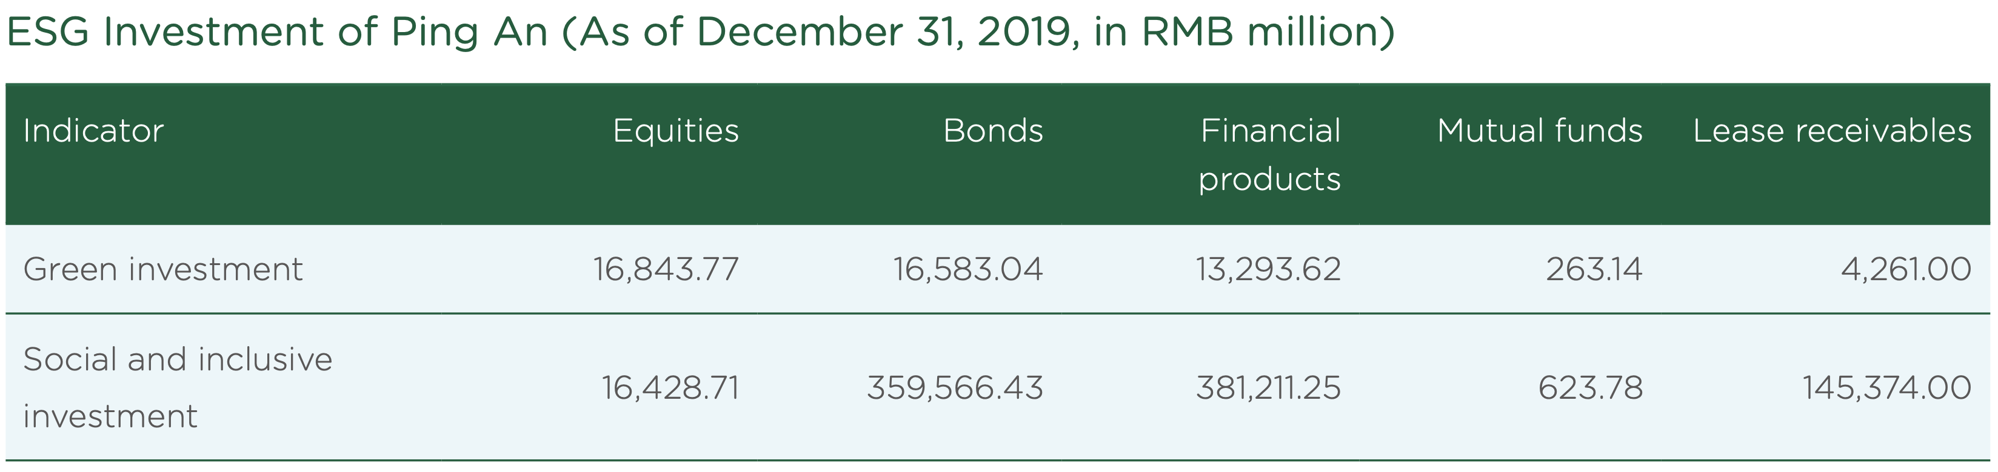Image resolution: width=1998 pixels, height=472 pixels.
Task: Select the Bonds column header
Action: click(x=993, y=131)
